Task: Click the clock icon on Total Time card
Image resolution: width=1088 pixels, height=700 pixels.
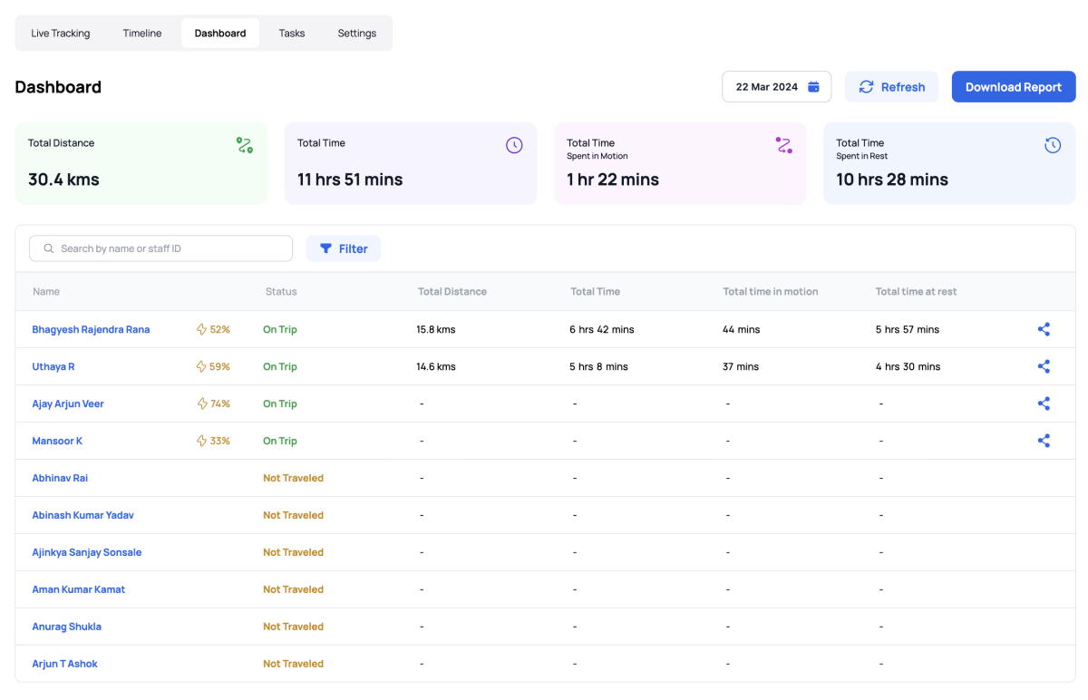Action: [514, 145]
